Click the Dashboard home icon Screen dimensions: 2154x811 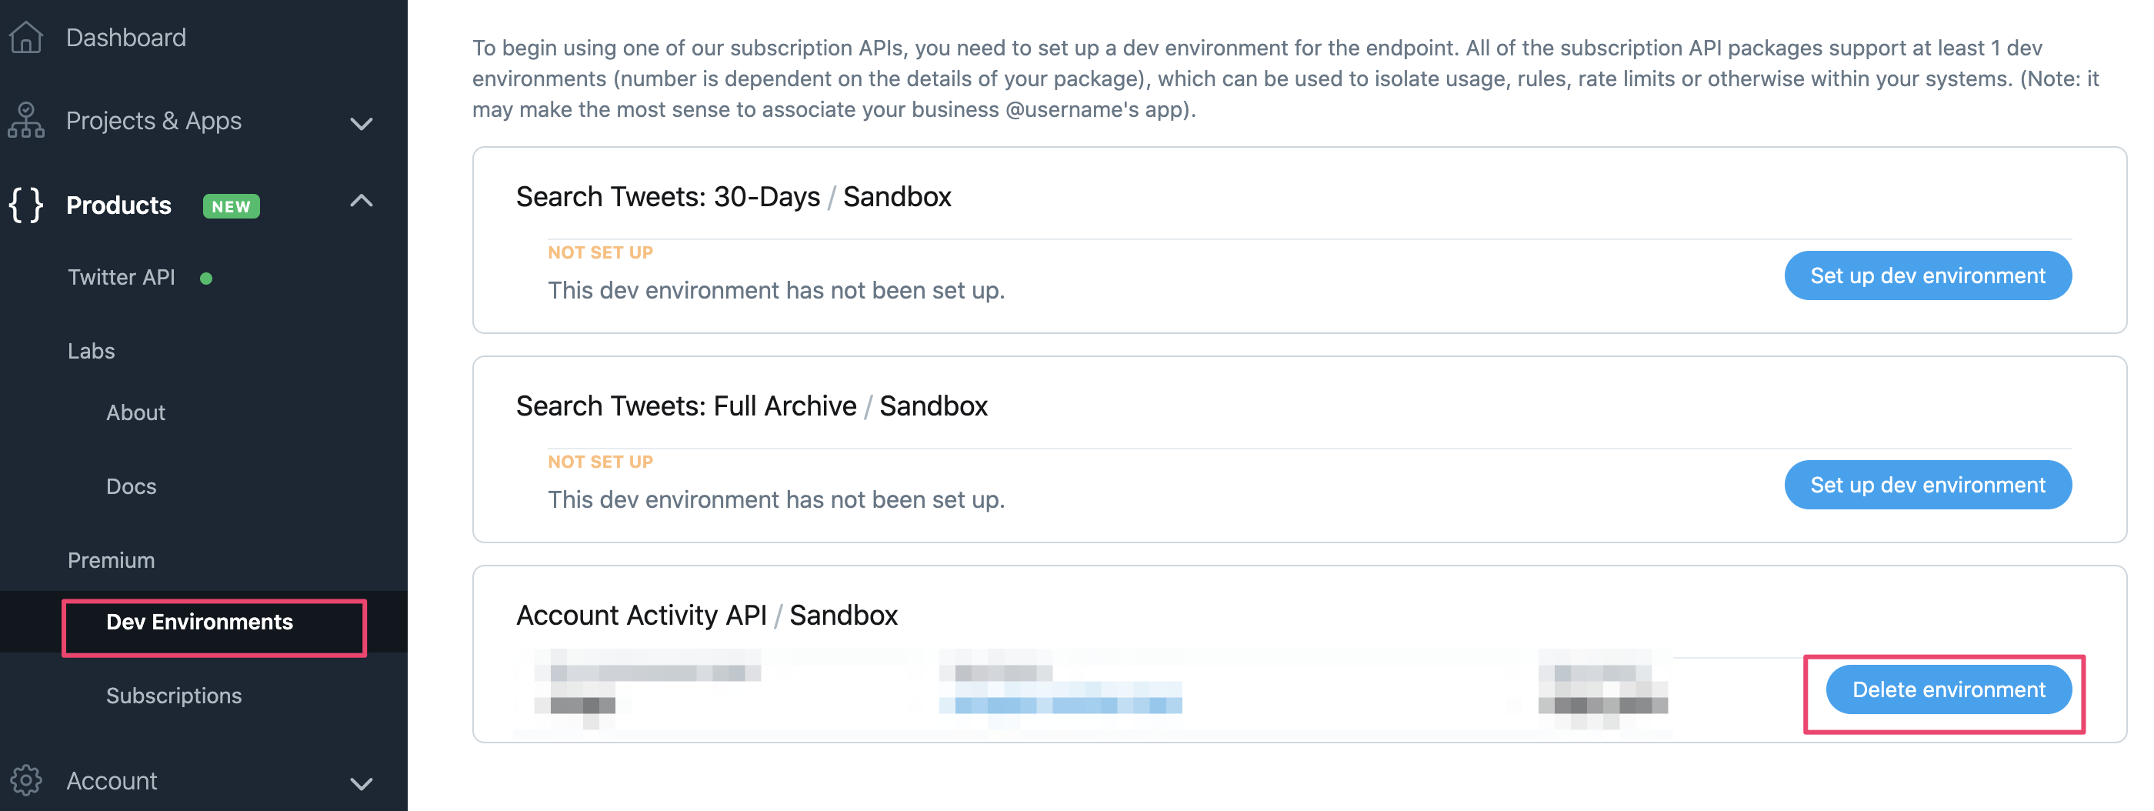tap(26, 38)
